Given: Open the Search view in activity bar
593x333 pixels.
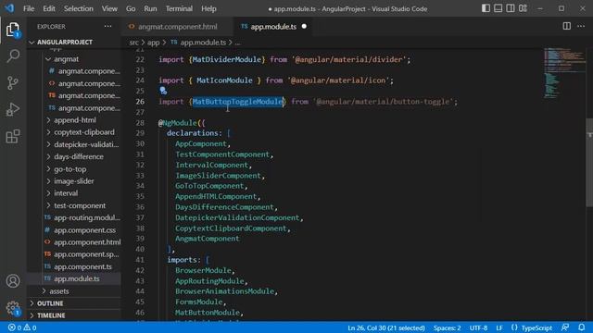Looking at the screenshot, I should coord(13,55).
